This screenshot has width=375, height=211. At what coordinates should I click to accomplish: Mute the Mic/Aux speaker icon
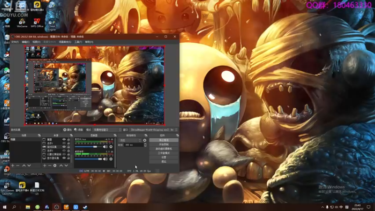[105, 147]
